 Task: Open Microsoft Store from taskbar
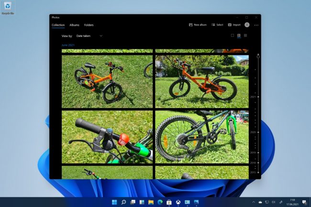click(x=169, y=202)
